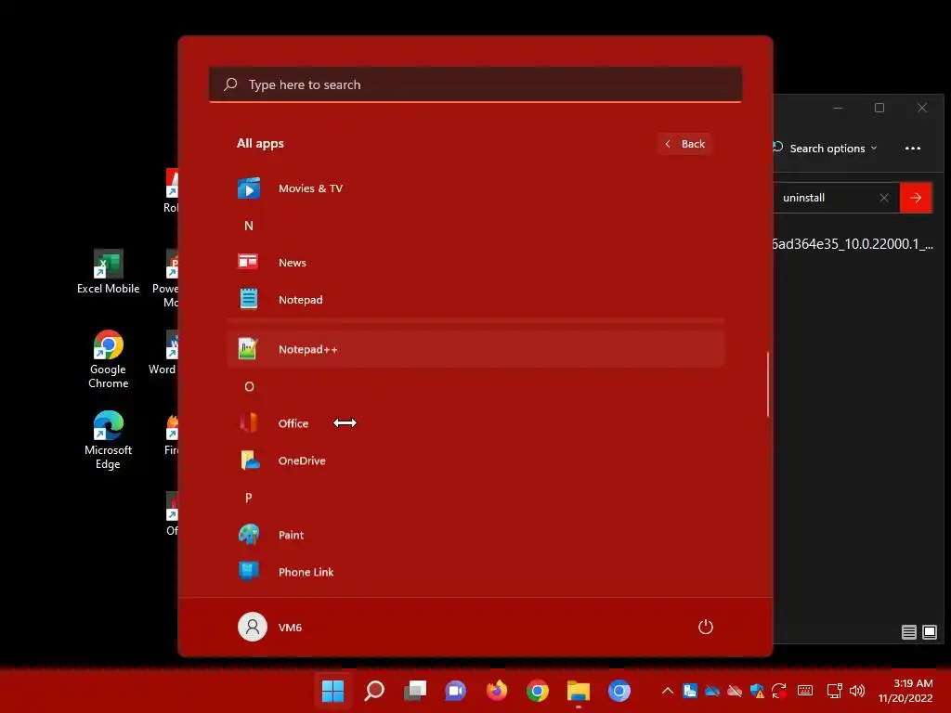Jump to letter N section header
The width and height of the screenshot is (951, 713).
249,226
